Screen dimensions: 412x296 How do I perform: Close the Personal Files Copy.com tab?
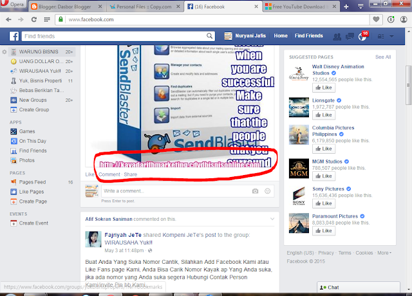pos(178,7)
